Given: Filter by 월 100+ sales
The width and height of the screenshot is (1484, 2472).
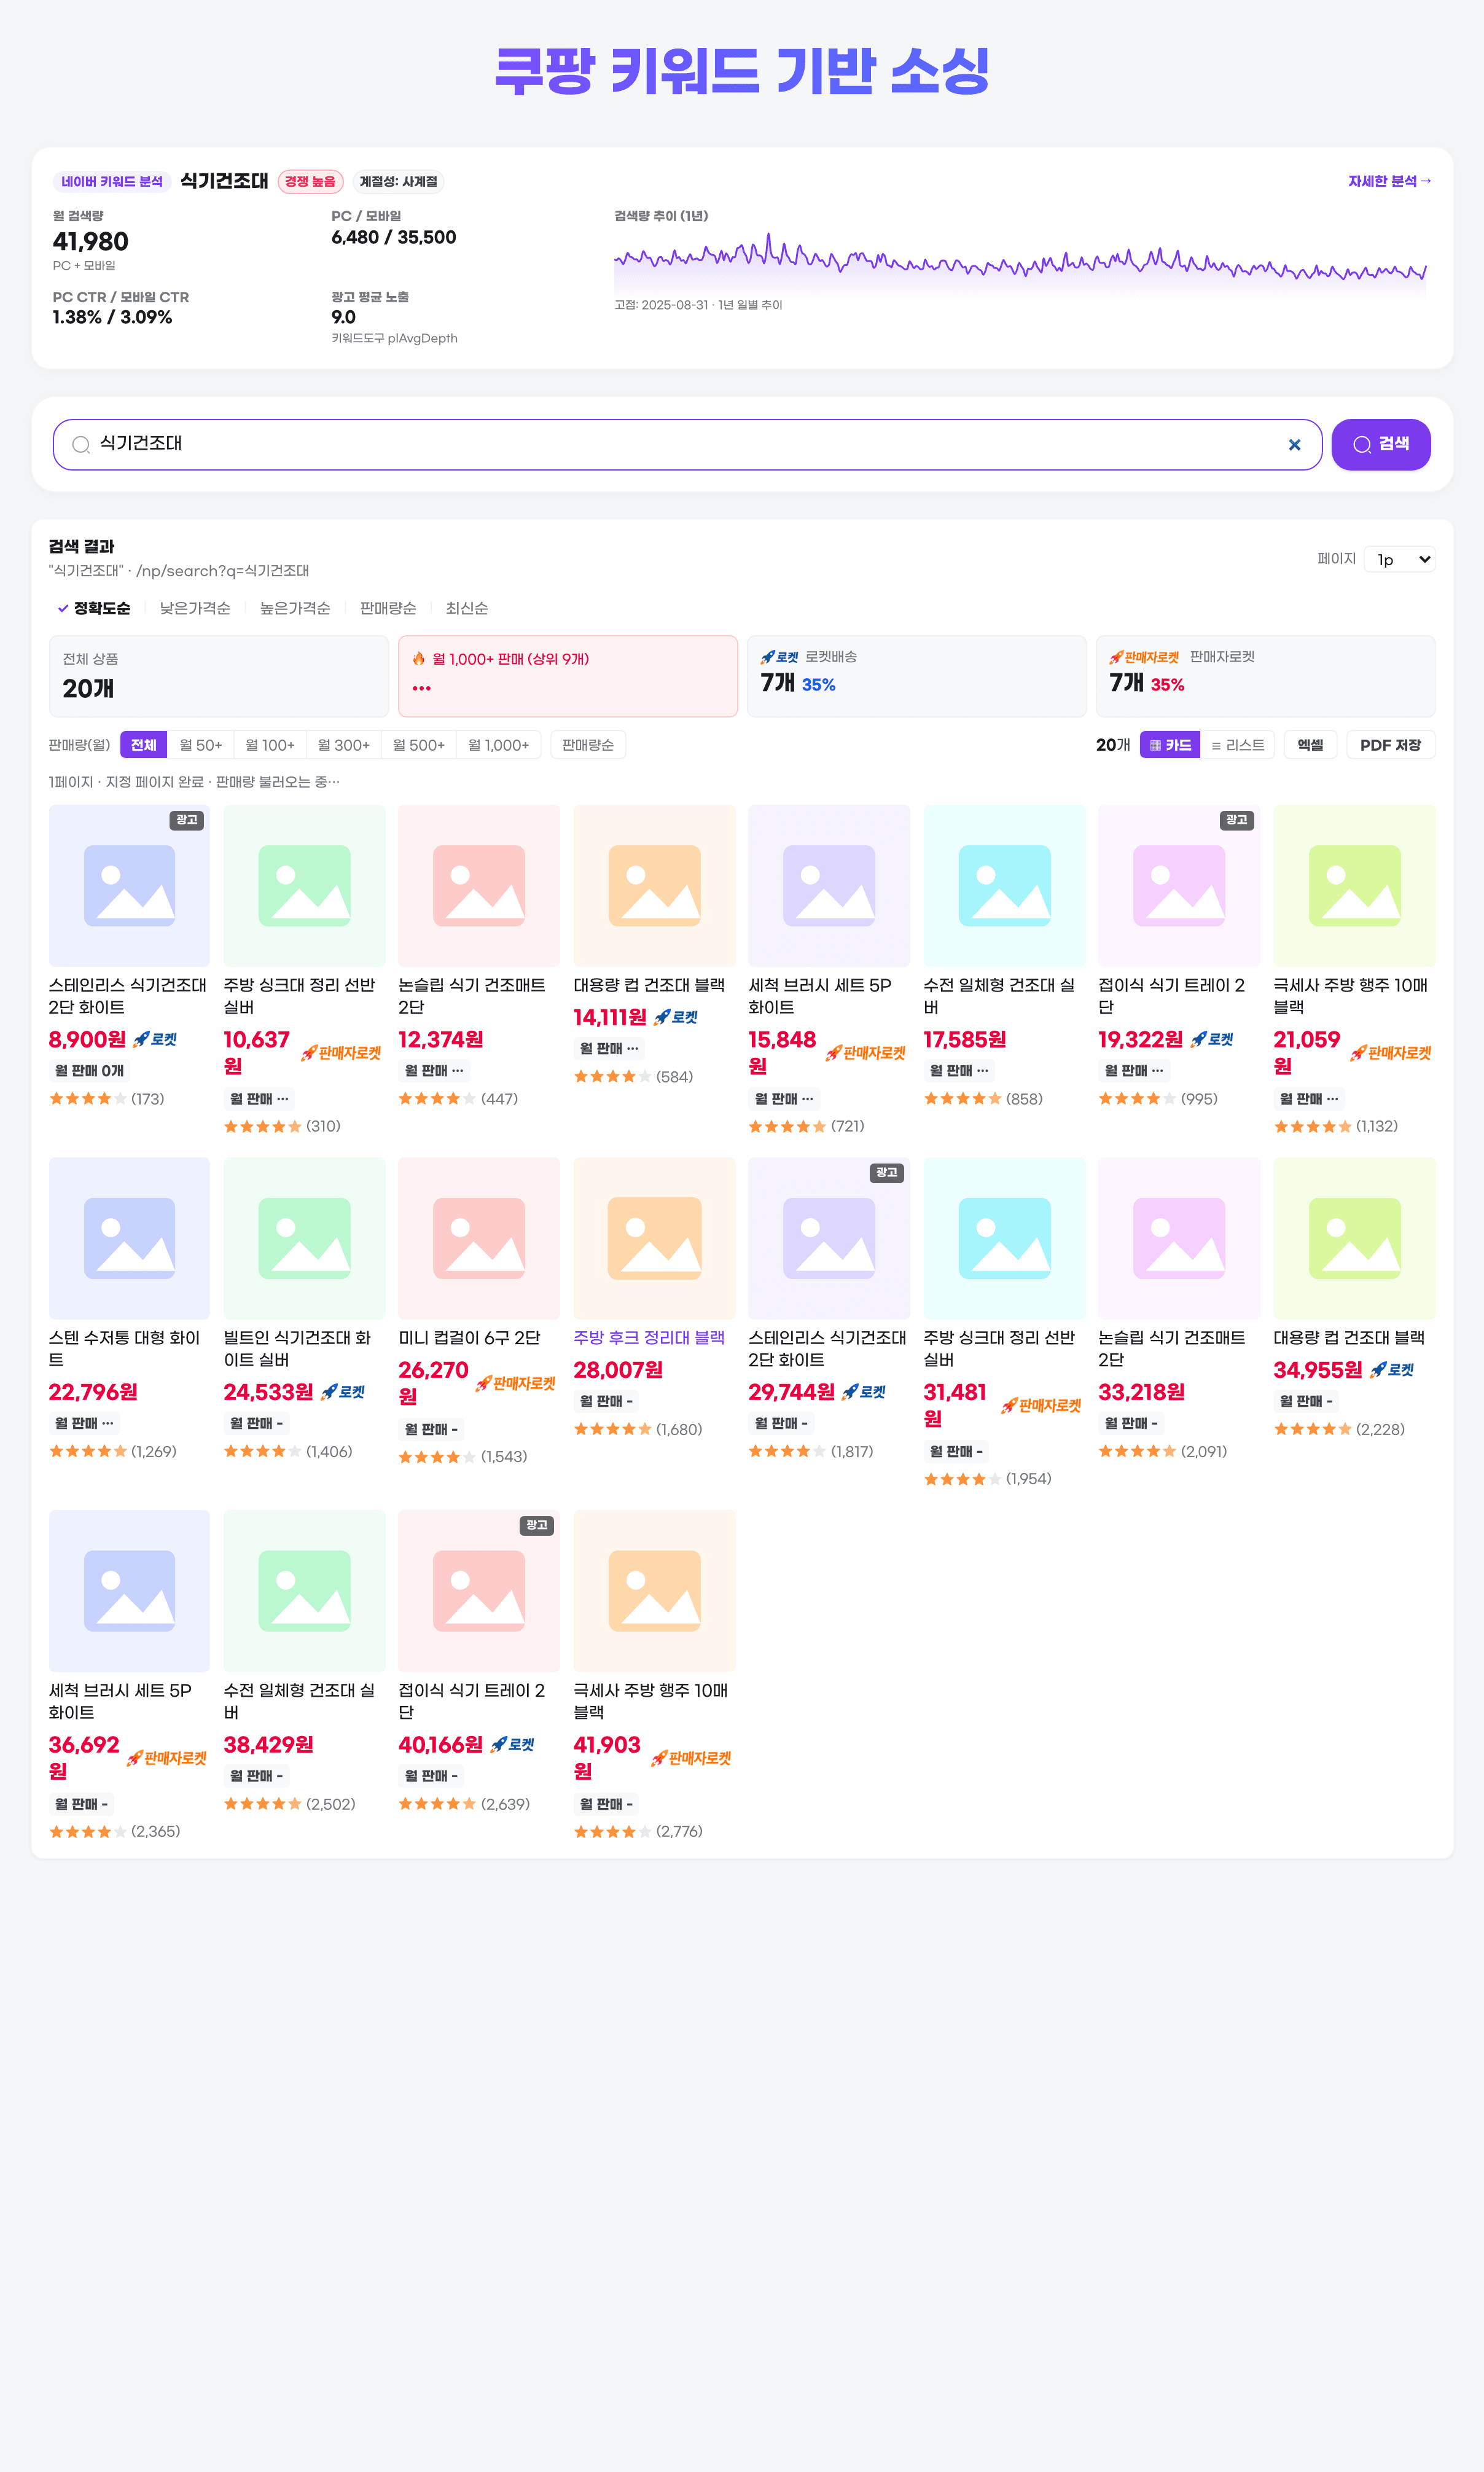Looking at the screenshot, I should click(x=270, y=745).
